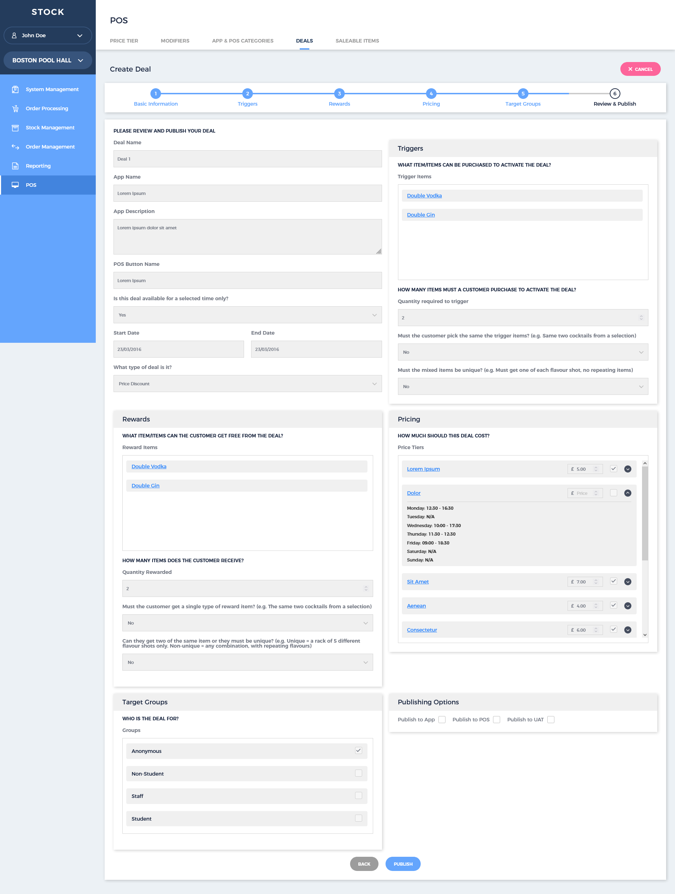This screenshot has height=894, width=675.
Task: Collapse the Dolor price tier details
Action: click(628, 493)
